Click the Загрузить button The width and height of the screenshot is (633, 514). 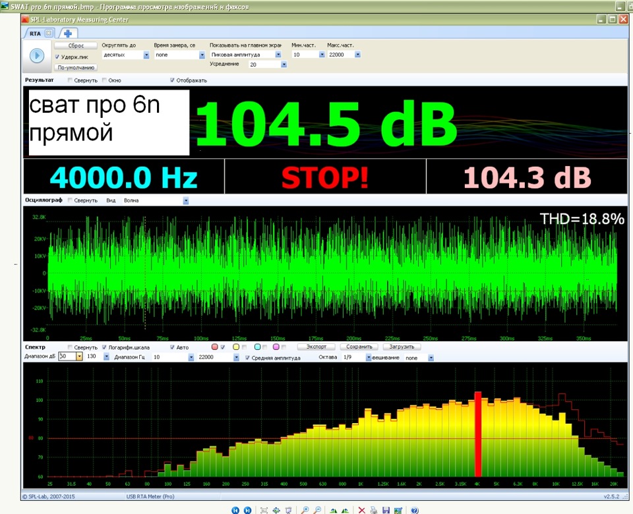(402, 347)
